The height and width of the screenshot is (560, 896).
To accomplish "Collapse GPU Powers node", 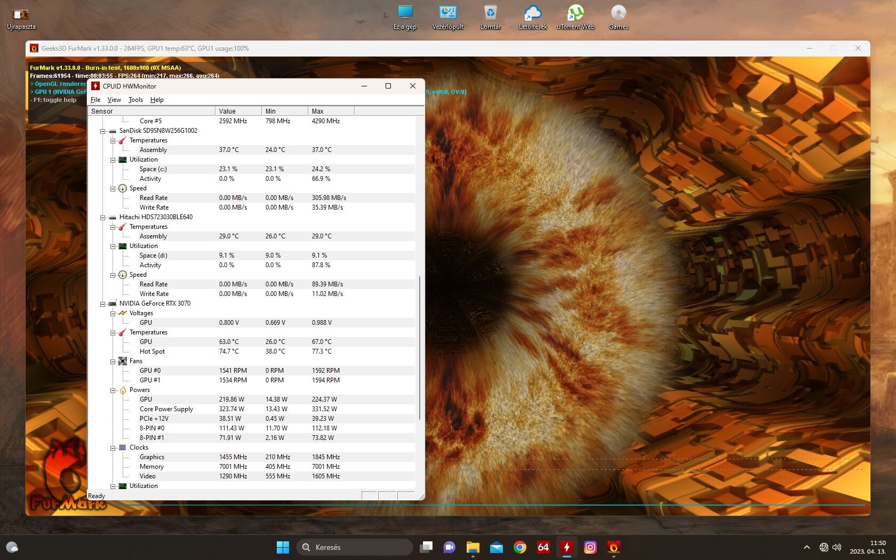I will [x=113, y=390].
